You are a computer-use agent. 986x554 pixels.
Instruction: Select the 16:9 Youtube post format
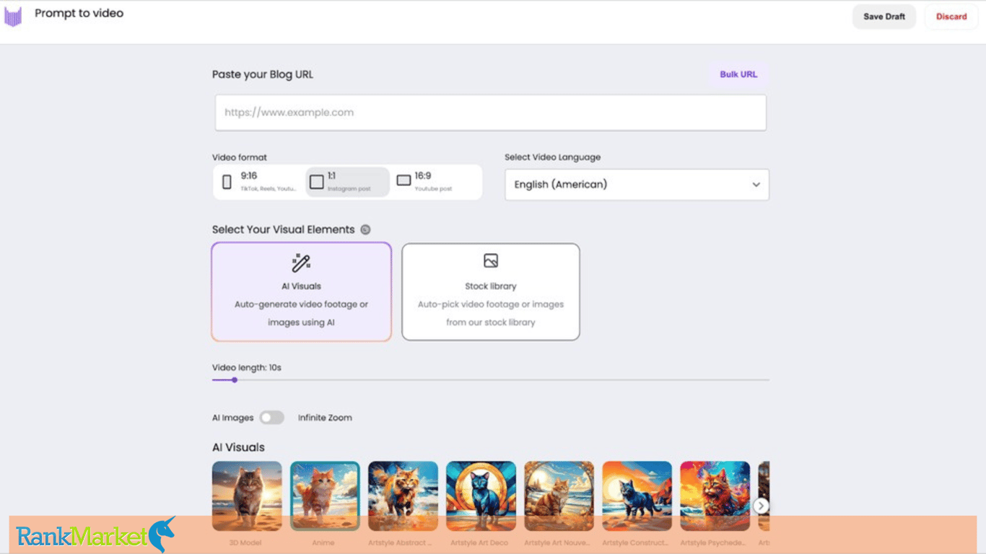point(435,182)
